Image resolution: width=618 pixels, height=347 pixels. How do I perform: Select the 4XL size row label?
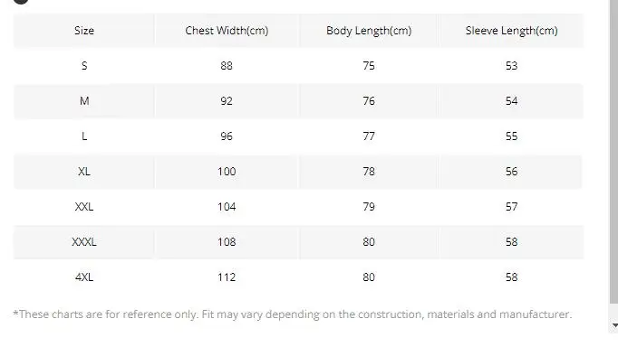click(84, 277)
